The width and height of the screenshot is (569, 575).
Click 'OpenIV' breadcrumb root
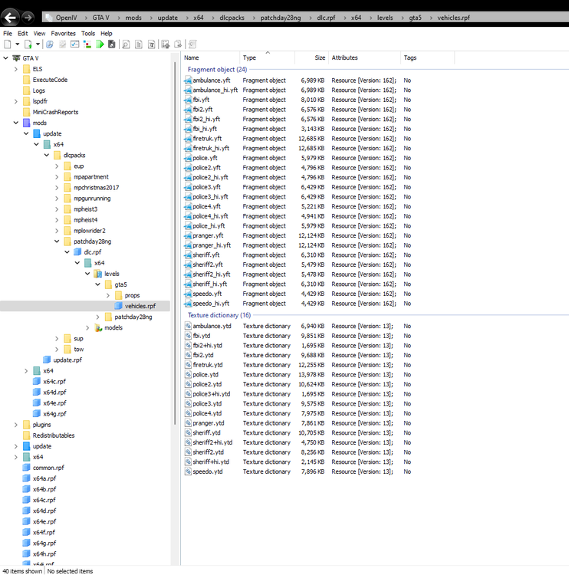point(67,18)
